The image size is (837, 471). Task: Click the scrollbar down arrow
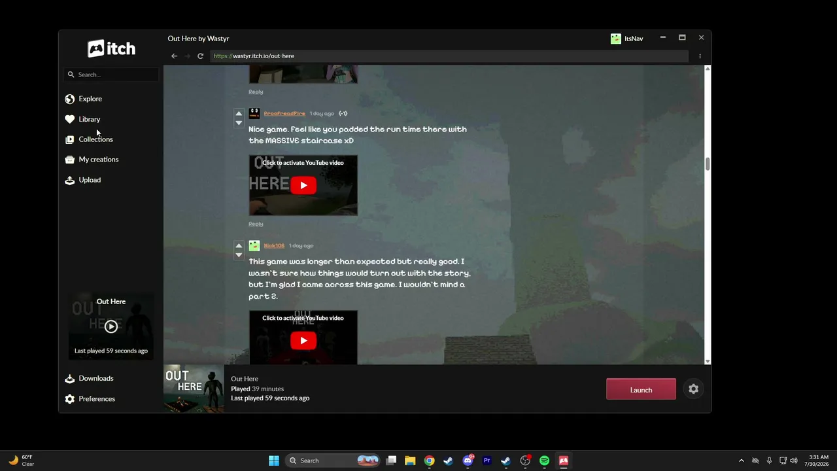[708, 361]
